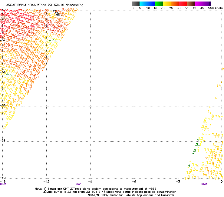Select the blue 5-15 knots color segment
The height and width of the screenshot is (197, 224).
point(147,4)
